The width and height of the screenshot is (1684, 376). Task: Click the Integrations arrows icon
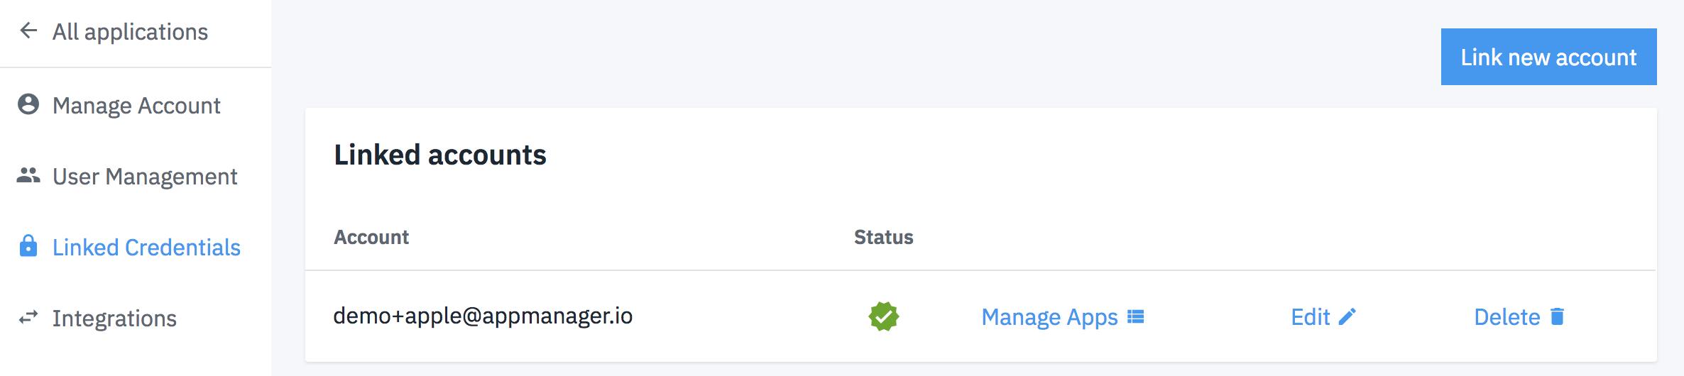tap(28, 317)
